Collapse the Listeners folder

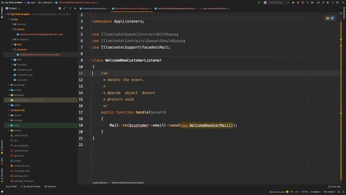(x=12, y=49)
